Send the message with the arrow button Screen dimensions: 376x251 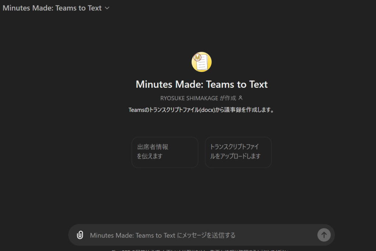coord(324,235)
